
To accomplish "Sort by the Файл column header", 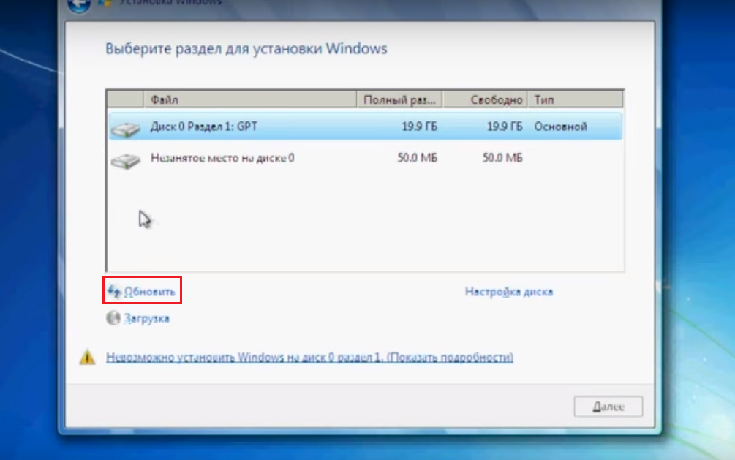I will pyautogui.click(x=249, y=99).
